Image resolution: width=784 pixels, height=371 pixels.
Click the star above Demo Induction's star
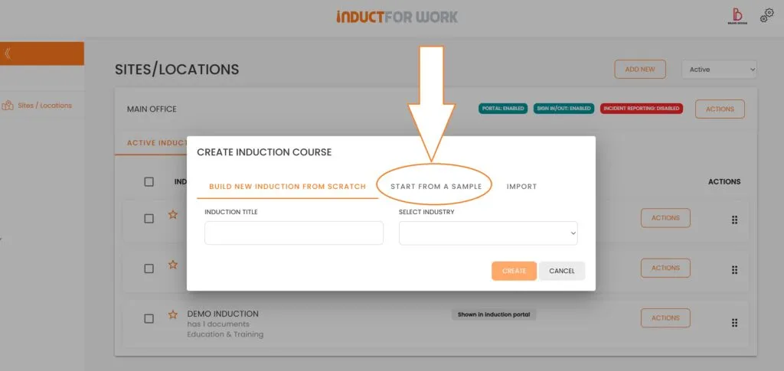172,264
